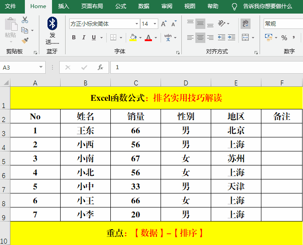Decrease the indent
303x245 pixels.
[x=222, y=37]
